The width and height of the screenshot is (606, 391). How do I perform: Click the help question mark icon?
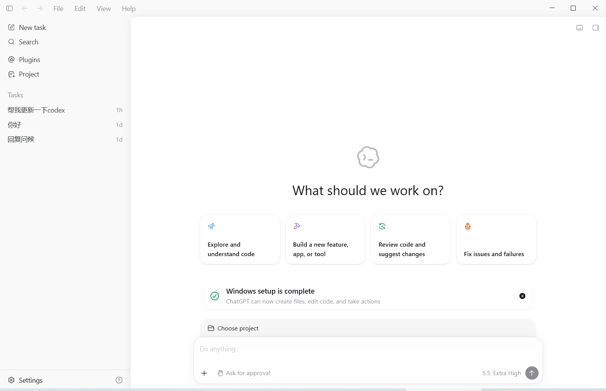[119, 380]
